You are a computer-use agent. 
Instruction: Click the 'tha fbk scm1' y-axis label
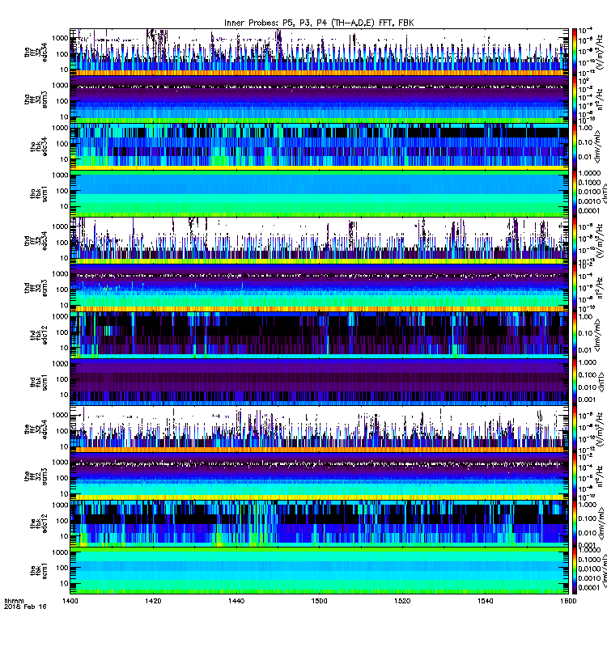39,193
